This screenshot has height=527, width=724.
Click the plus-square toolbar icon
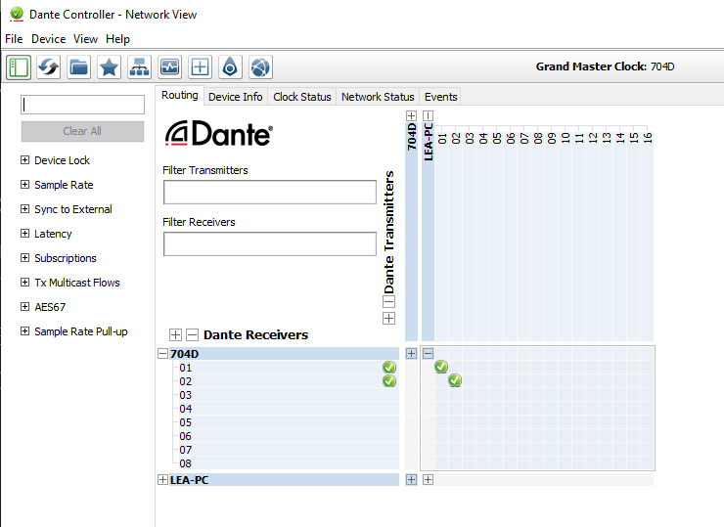(201, 66)
